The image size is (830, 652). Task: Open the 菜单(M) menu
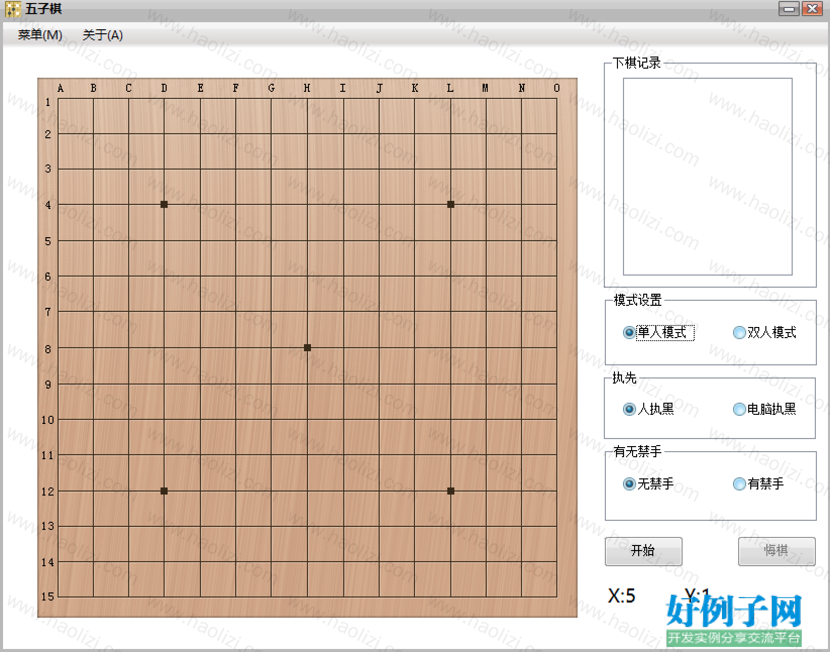[x=40, y=35]
